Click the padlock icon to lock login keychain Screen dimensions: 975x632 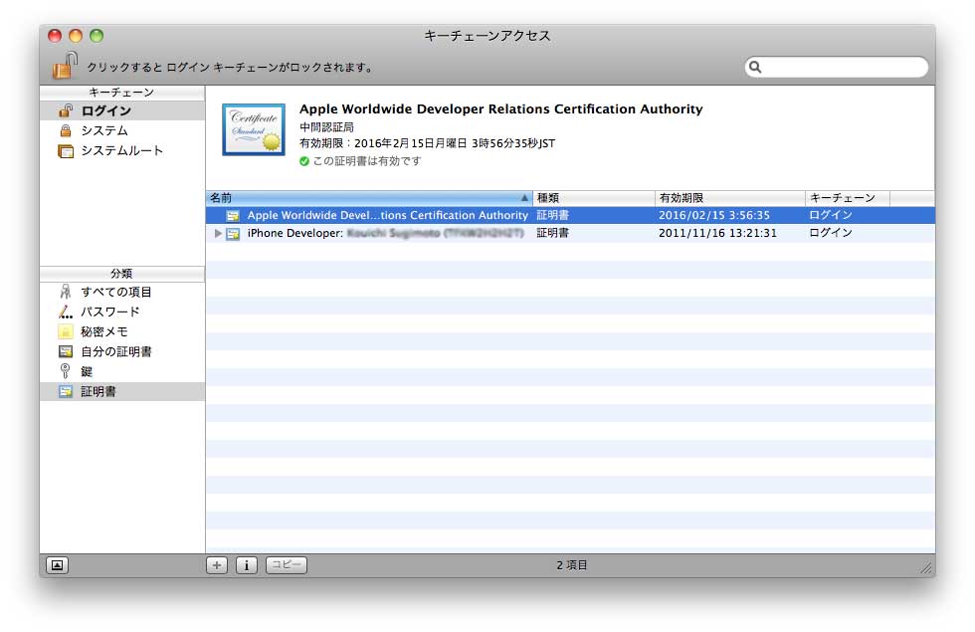65,66
